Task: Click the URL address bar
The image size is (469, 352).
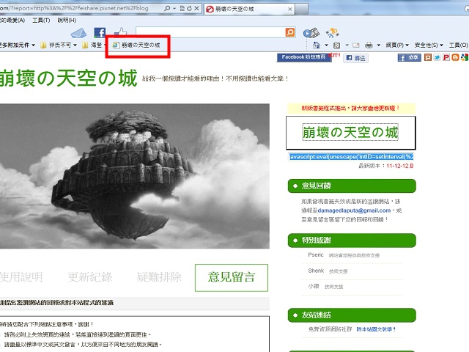Action: (81, 9)
